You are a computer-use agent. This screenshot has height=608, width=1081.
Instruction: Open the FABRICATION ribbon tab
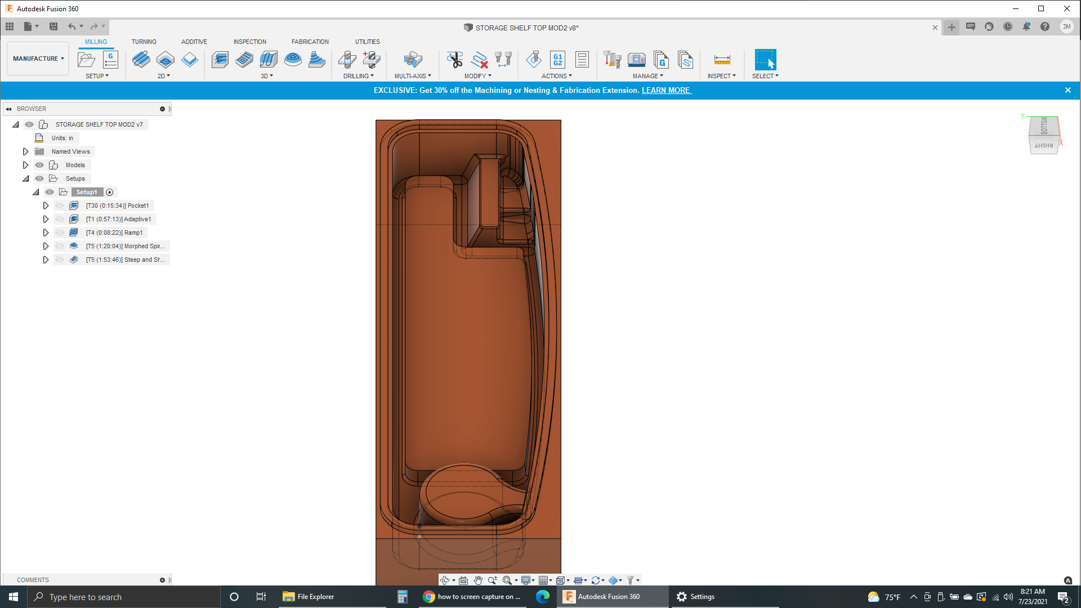(310, 41)
